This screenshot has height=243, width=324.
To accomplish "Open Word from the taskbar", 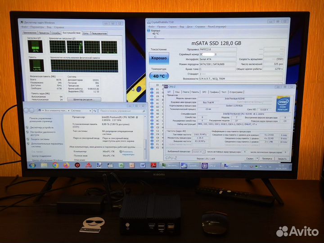I will click(143, 165).
